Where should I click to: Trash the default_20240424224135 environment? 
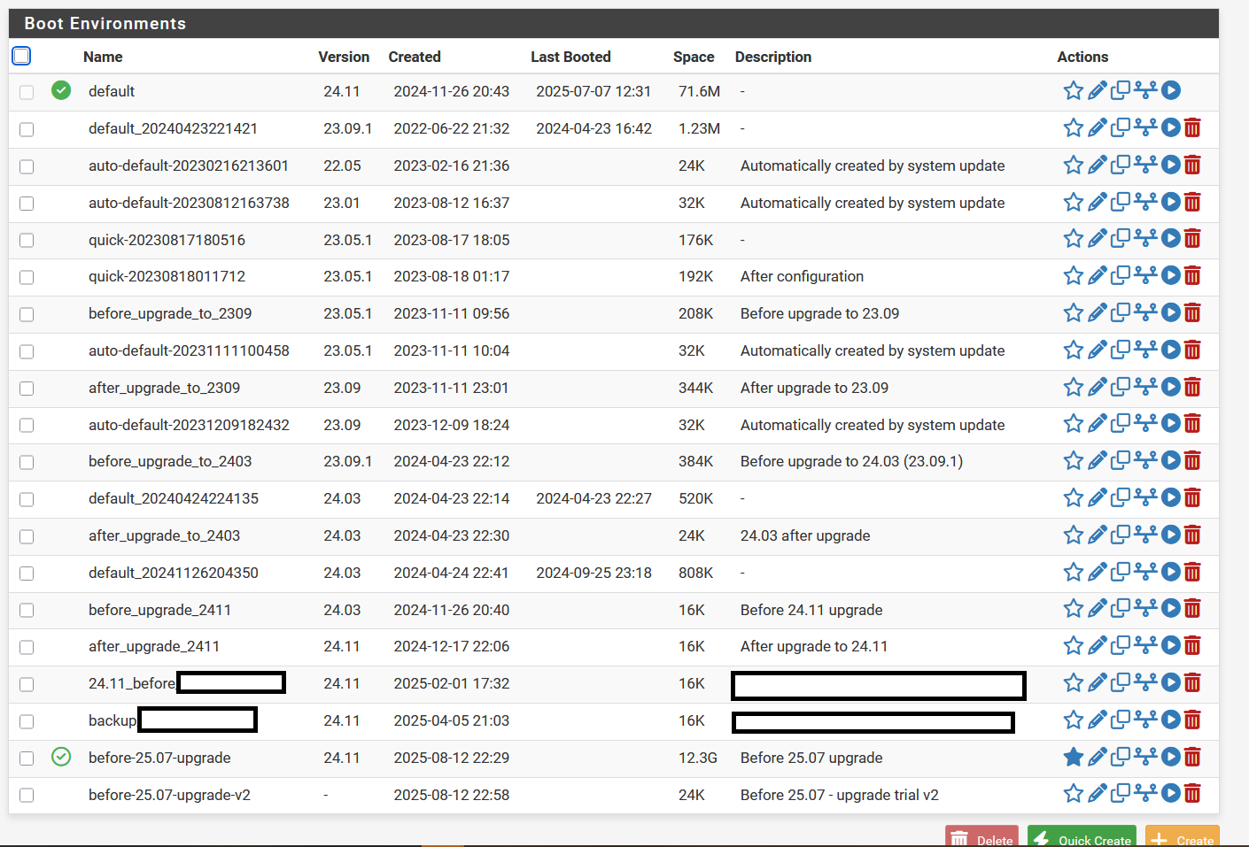(1192, 498)
